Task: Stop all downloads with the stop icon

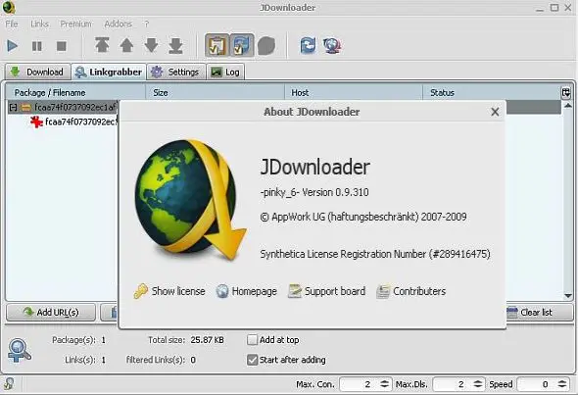Action: (x=62, y=46)
